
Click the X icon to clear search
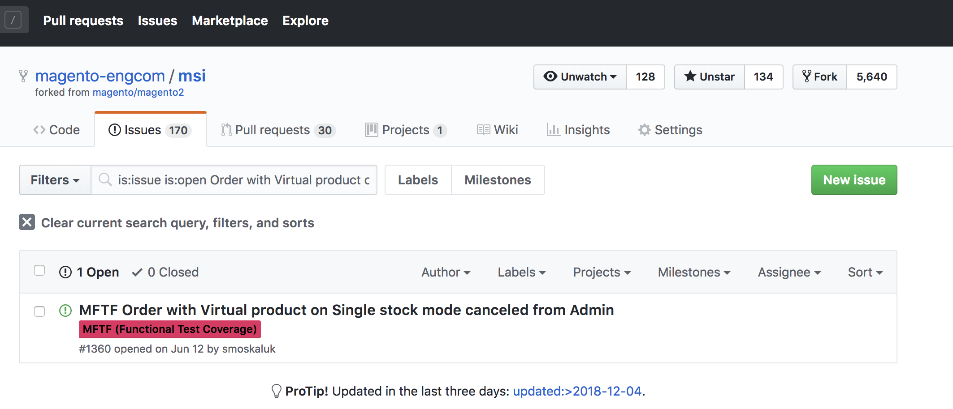coord(27,222)
